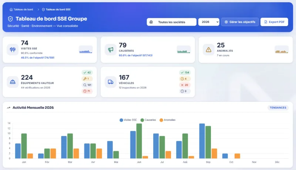The image size is (296, 170).
Task: Click the magnifier 181 badge
Action: pyautogui.click(x=87, y=85)
